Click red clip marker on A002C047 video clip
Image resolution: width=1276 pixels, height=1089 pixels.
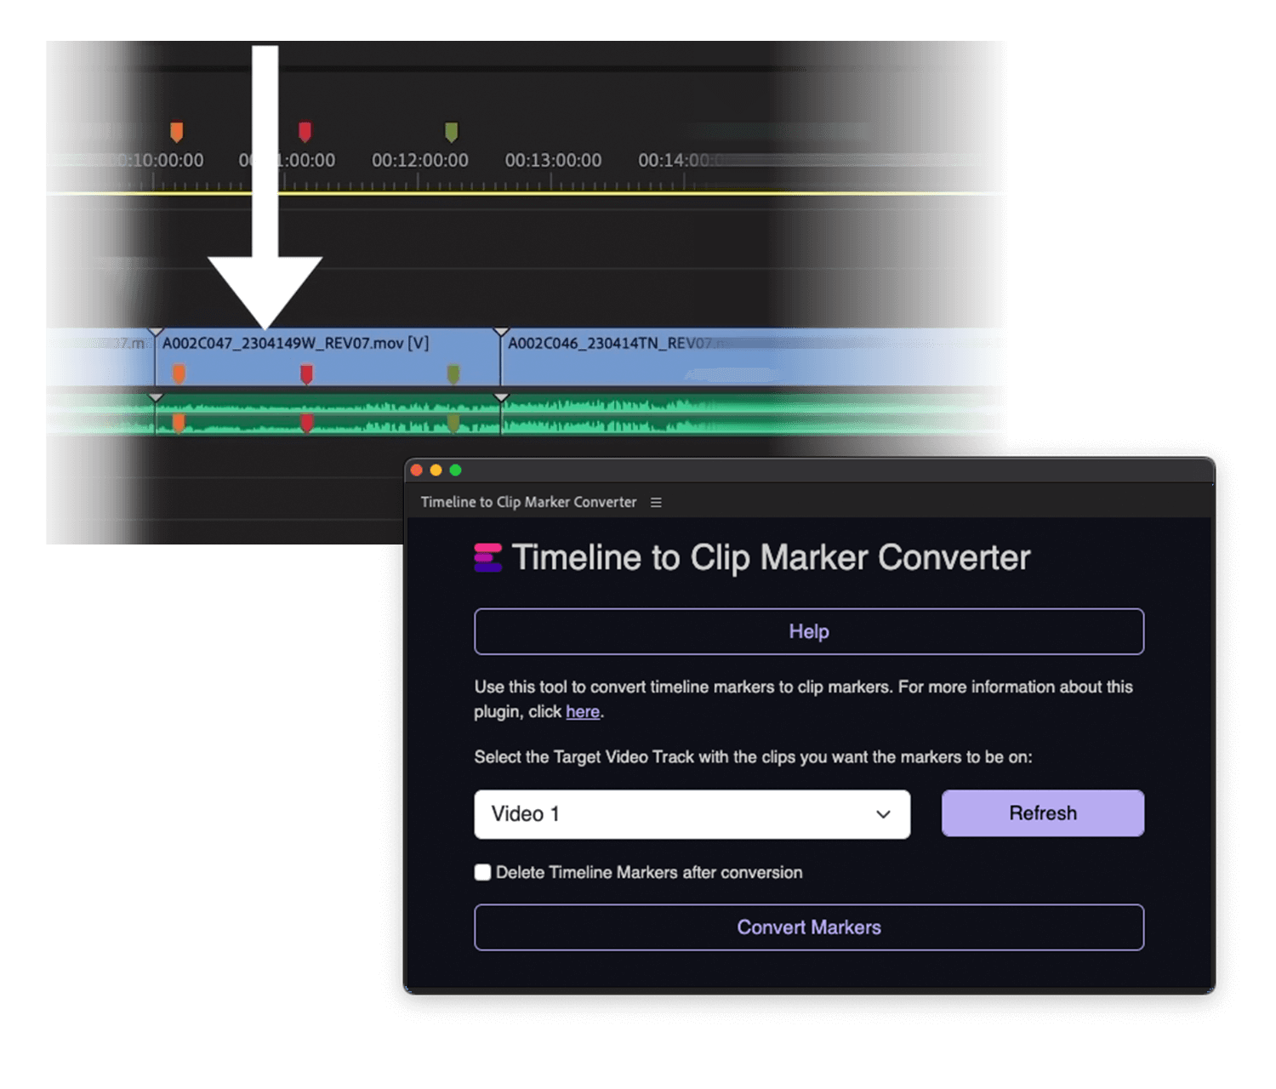click(306, 373)
